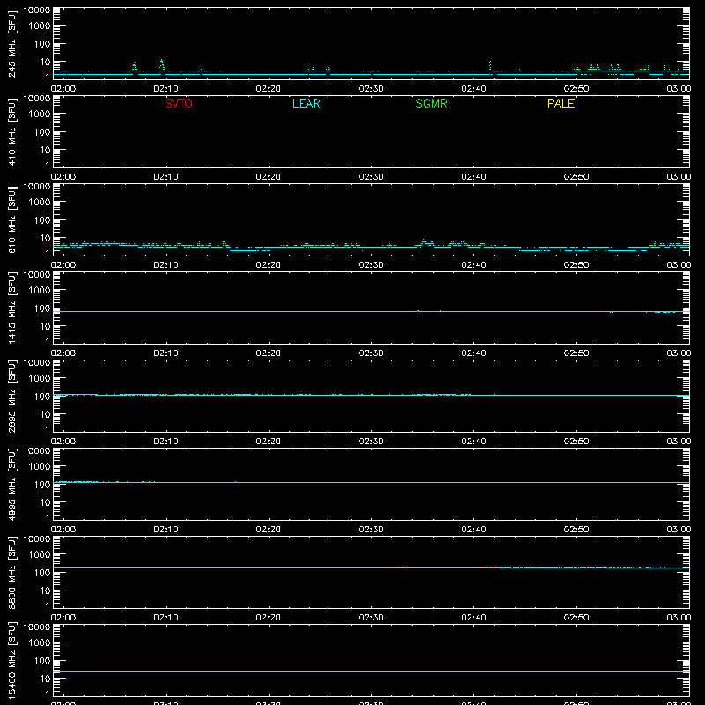Screen dimensions: 705x705
Task: Click the green SGMR station label
Action: tap(431, 103)
